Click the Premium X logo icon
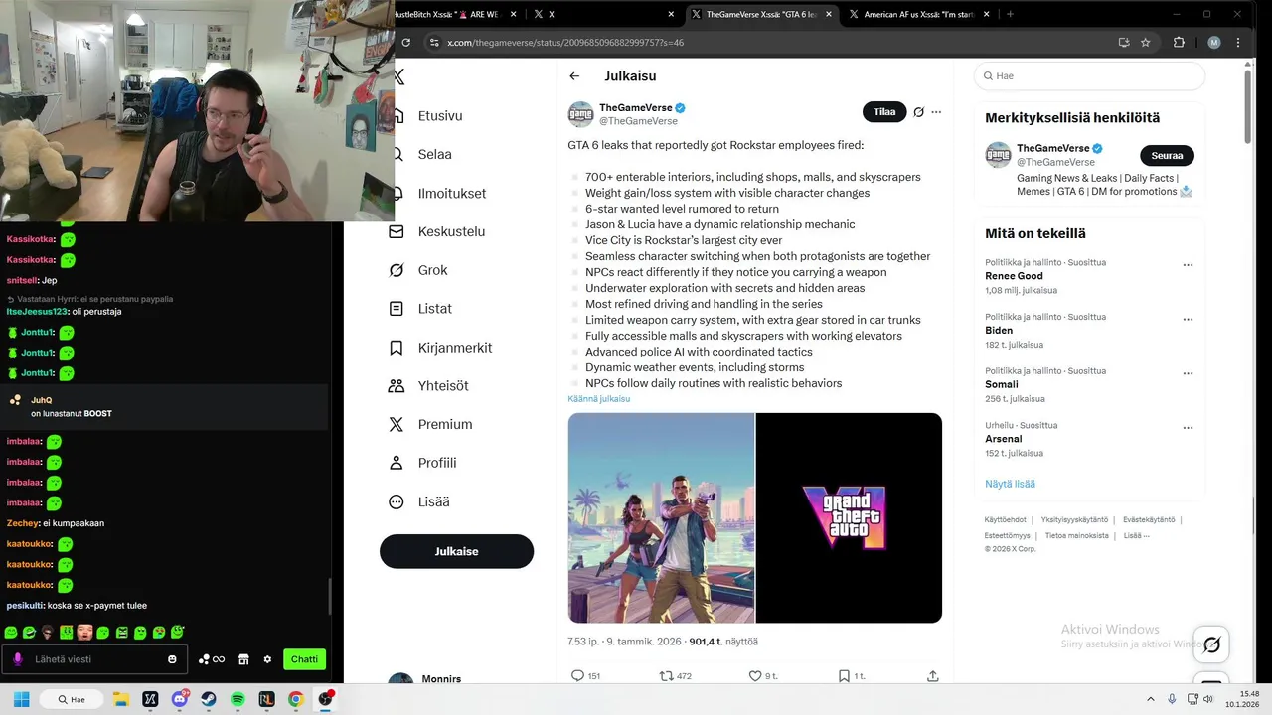 [x=397, y=424]
